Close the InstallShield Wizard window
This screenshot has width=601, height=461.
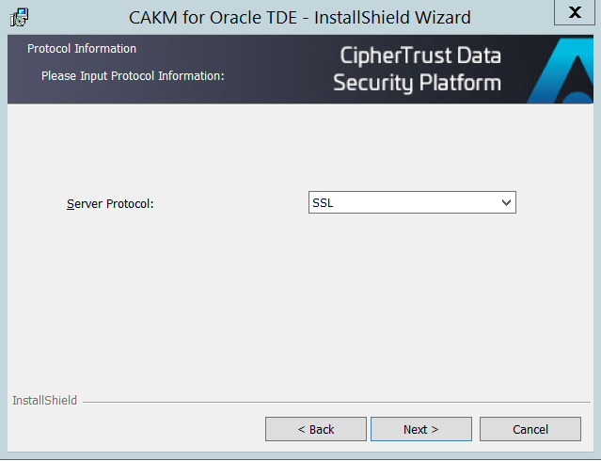pyautogui.click(x=574, y=12)
